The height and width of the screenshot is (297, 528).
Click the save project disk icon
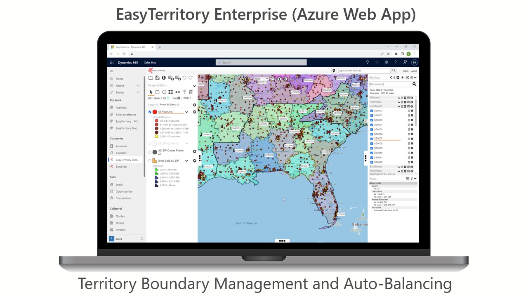[157, 78]
